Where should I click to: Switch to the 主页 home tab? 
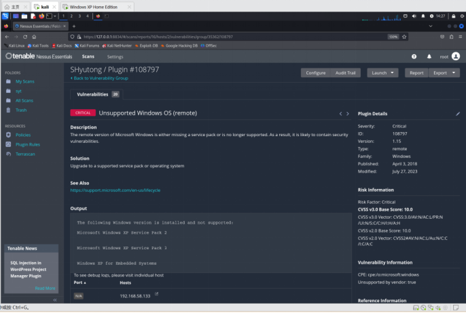click(x=15, y=7)
